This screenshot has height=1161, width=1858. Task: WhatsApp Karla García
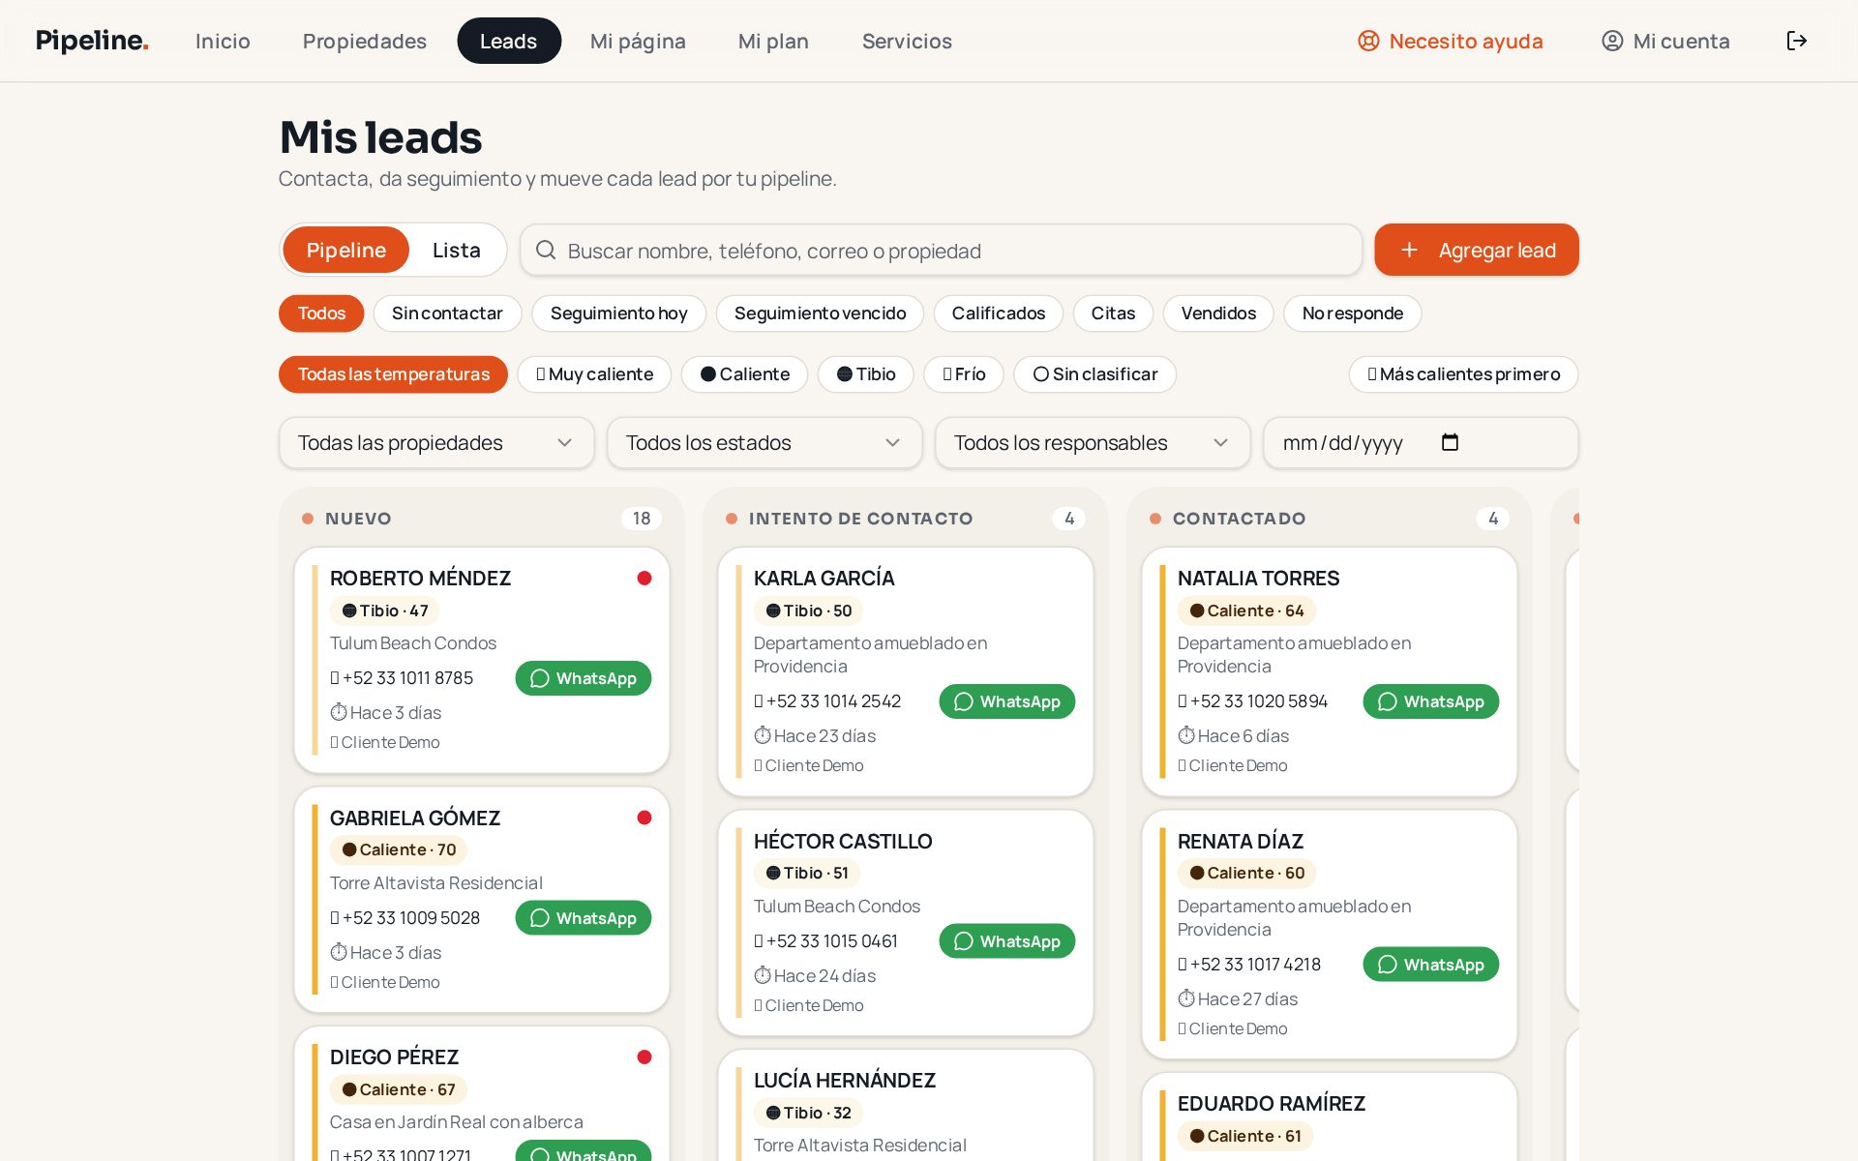pos(1007,701)
